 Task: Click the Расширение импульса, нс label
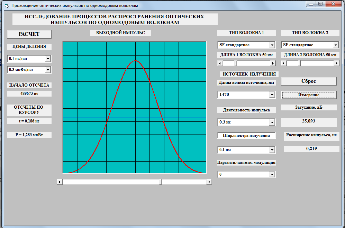(x=311, y=136)
